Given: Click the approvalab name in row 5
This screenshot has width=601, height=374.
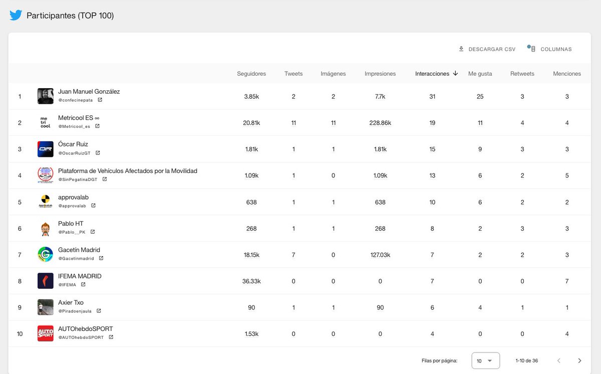Looking at the screenshot, I should (x=73, y=198).
